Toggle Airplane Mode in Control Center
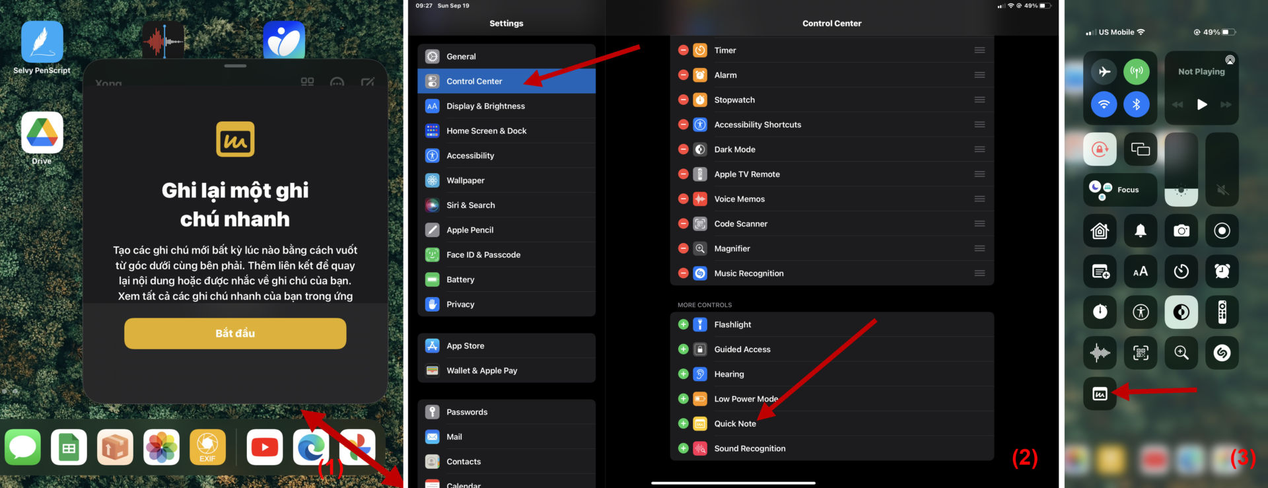This screenshot has height=488, width=1268. click(1104, 71)
